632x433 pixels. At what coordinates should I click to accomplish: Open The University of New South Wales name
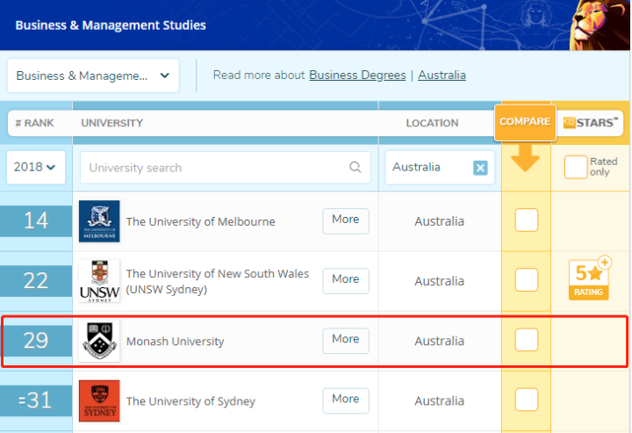point(218,281)
